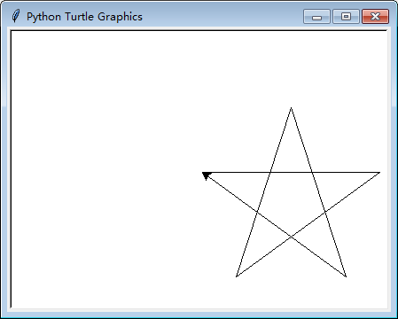Close the Python Turtle Graphics window
Viewport: 398px width, 319px height.
(375, 16)
